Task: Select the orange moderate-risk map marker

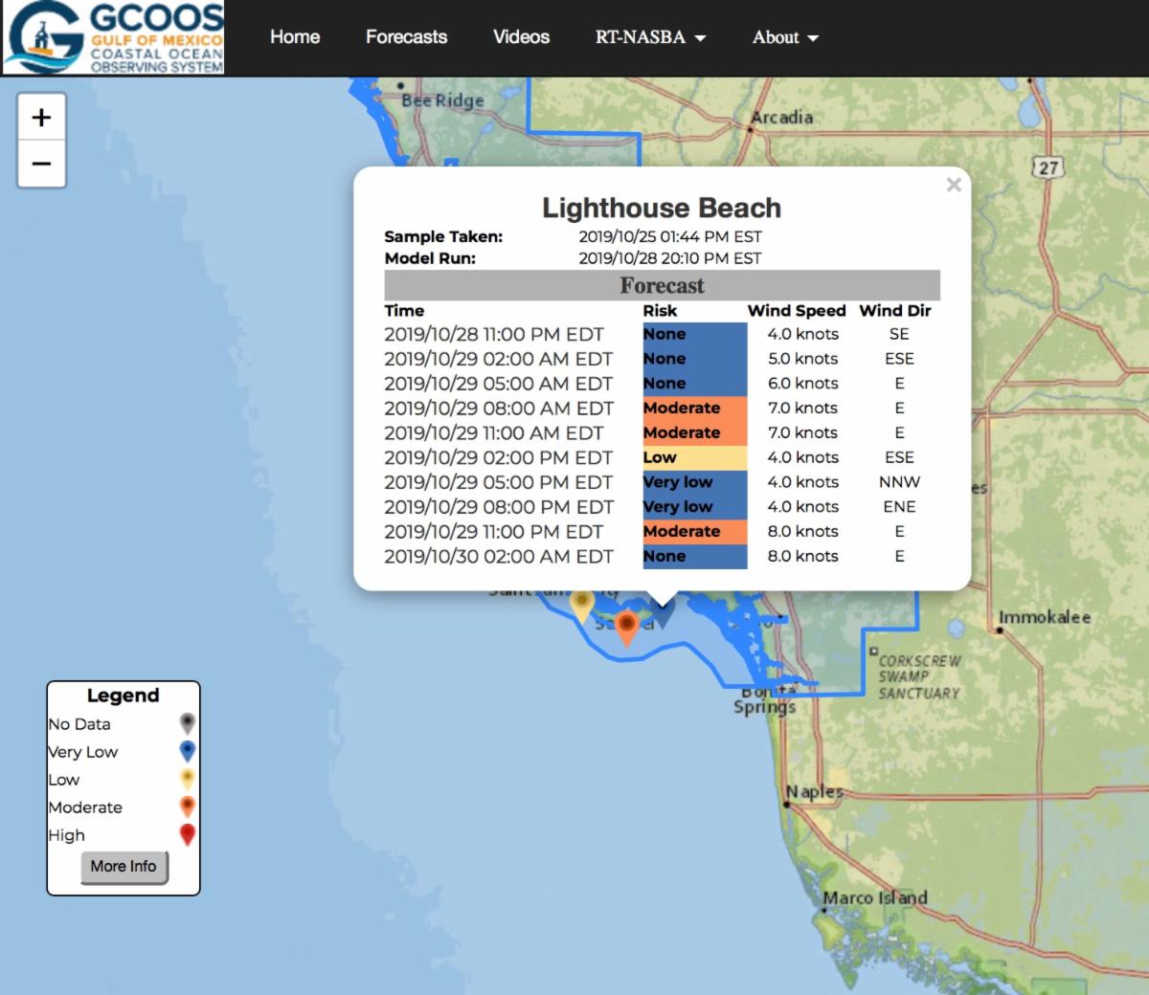Action: tap(626, 626)
